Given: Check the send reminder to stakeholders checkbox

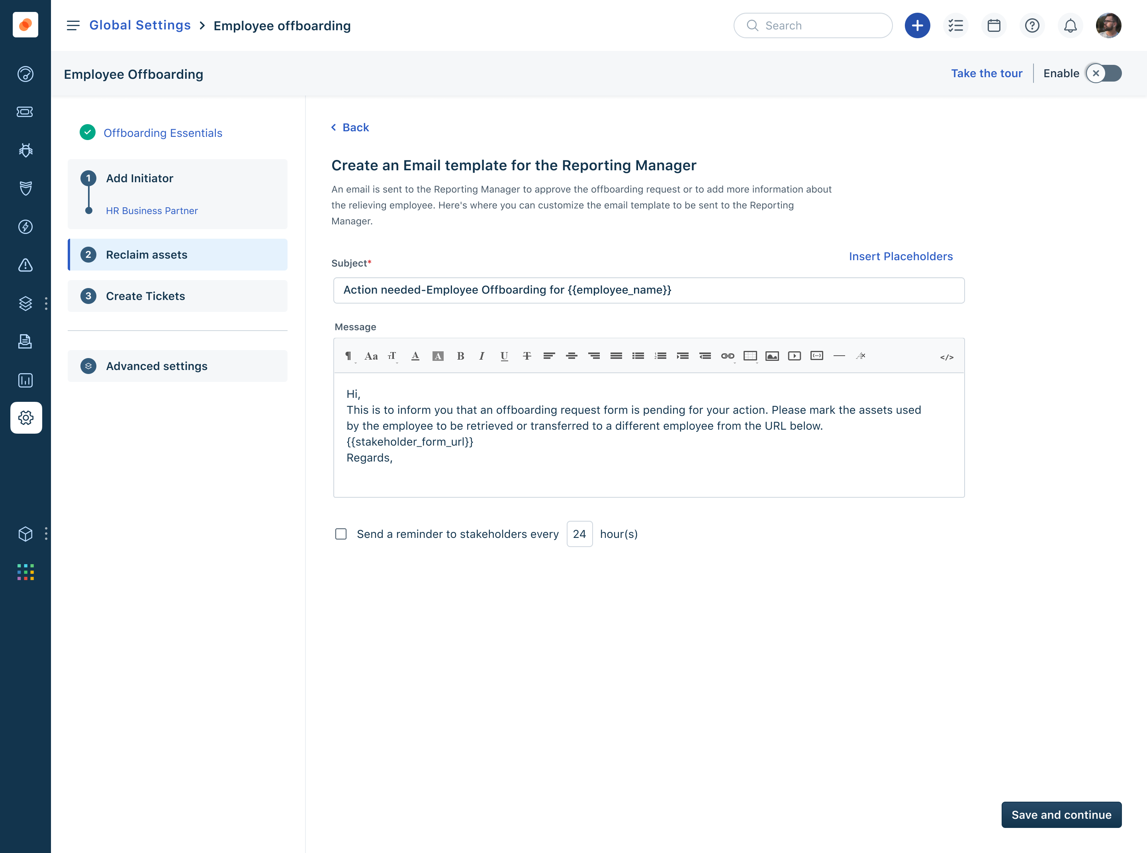Looking at the screenshot, I should coord(341,534).
